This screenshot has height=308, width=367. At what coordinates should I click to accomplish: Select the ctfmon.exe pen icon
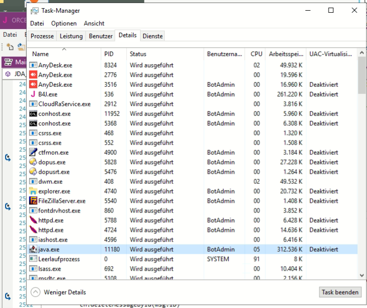33,152
